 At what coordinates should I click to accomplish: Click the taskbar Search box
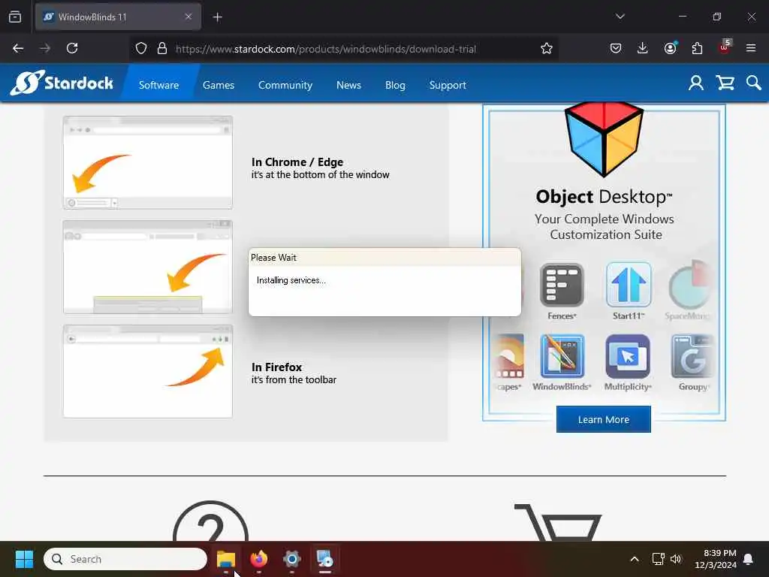pyautogui.click(x=125, y=559)
